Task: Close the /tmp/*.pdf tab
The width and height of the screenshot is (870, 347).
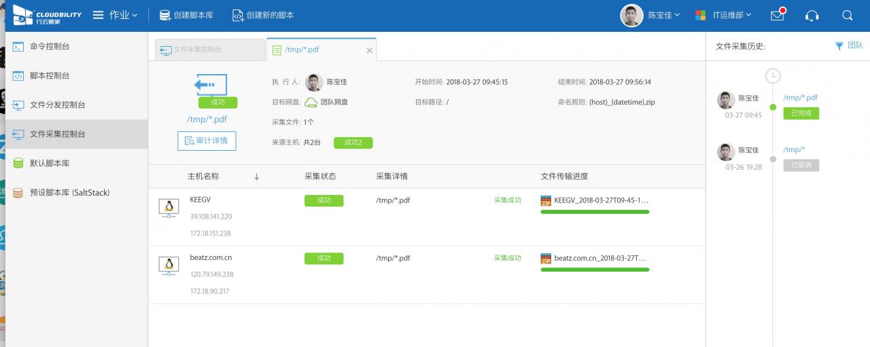Action: 370,50
